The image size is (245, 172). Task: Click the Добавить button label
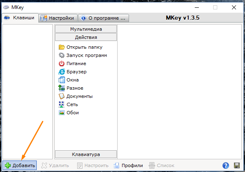24,165
